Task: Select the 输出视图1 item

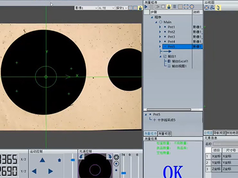Action: [x=178, y=66]
